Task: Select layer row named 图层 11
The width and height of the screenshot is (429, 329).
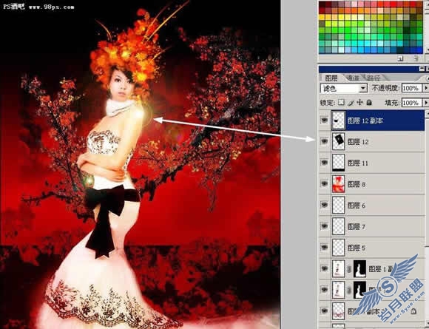Action: click(372, 163)
